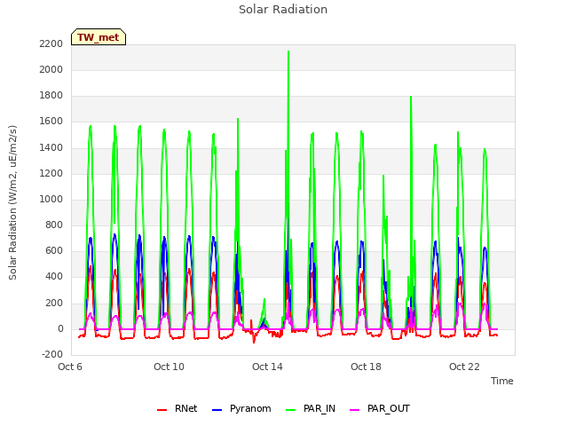Click the green PAR_IN legend color marker
This screenshot has height=426, width=568.
pyautogui.click(x=290, y=410)
